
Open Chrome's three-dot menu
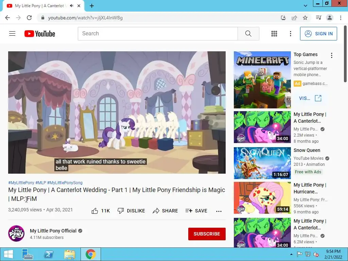341,18
